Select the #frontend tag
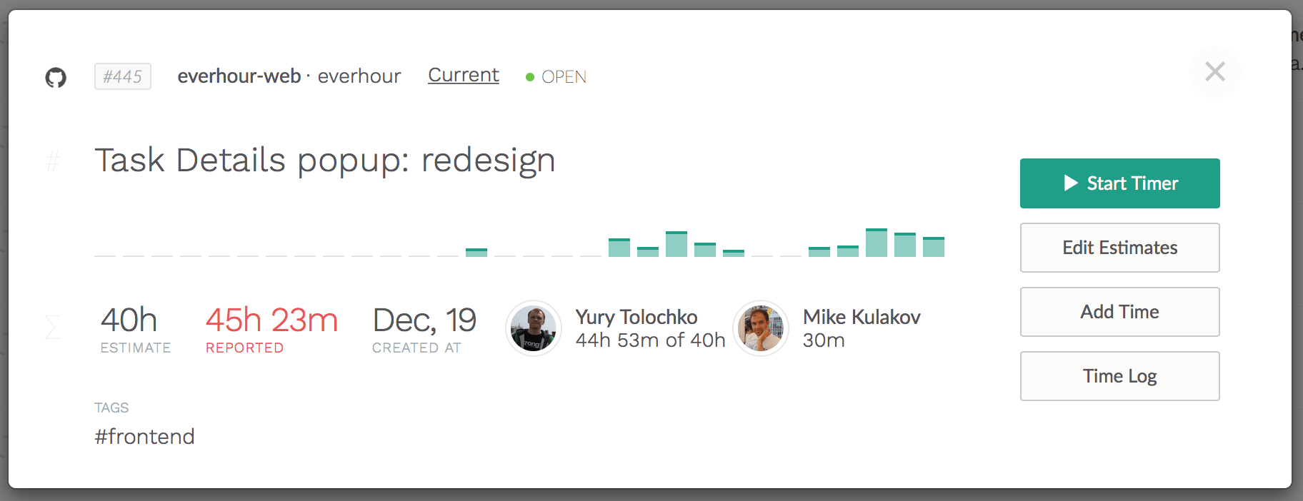This screenshot has width=1303, height=501. pyautogui.click(x=144, y=437)
